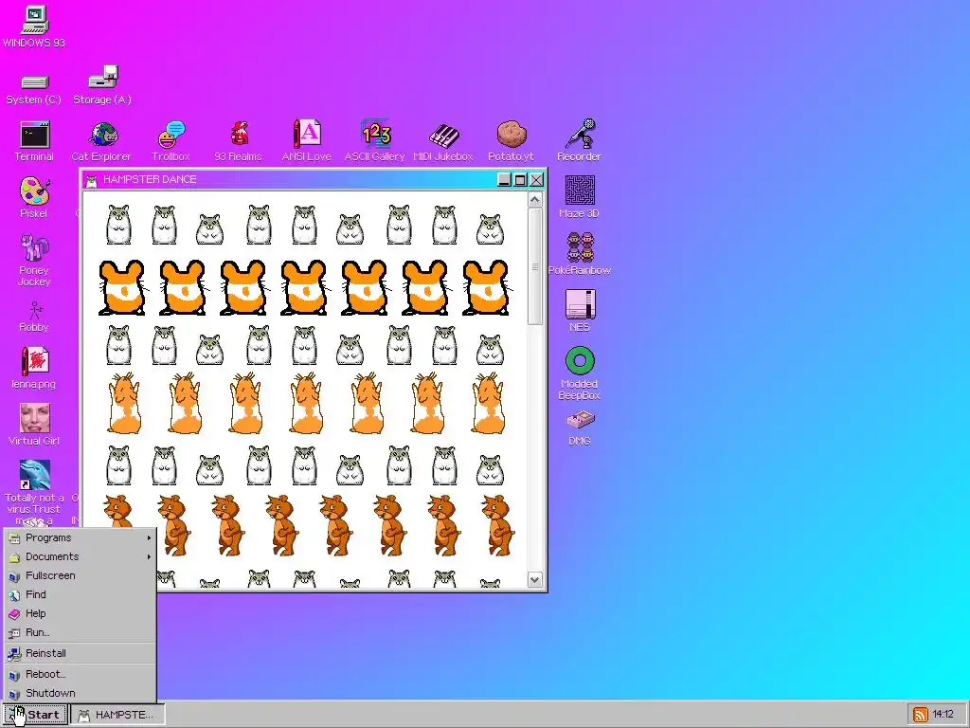Image resolution: width=970 pixels, height=728 pixels.
Task: Click the taskbar clock showing 14:12
Action: click(x=943, y=715)
